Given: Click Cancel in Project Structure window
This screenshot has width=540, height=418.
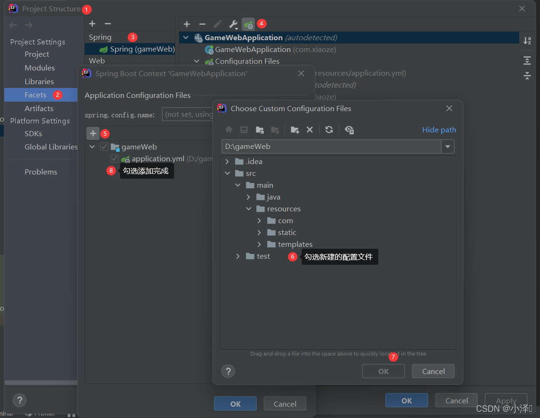Looking at the screenshot, I should coord(456,401).
